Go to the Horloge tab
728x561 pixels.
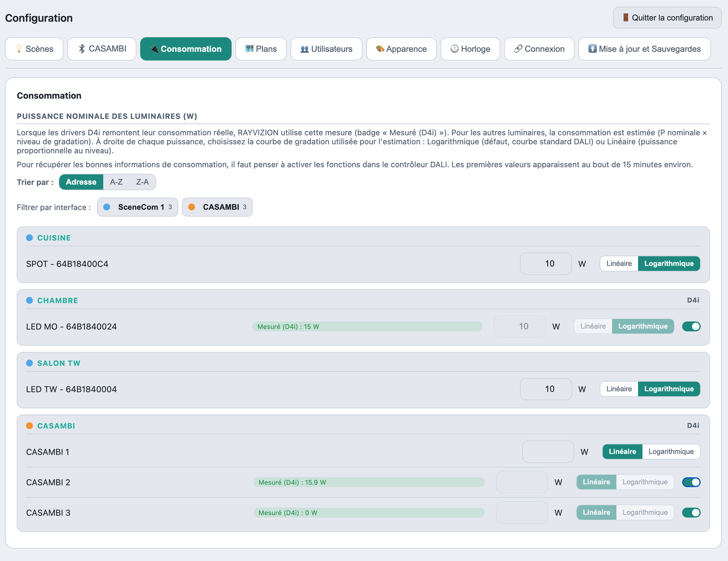pos(470,49)
